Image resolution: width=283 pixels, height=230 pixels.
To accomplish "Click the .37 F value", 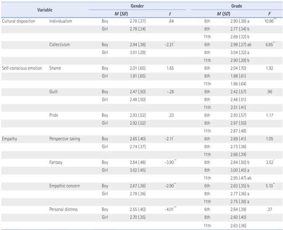I will point(269,209).
